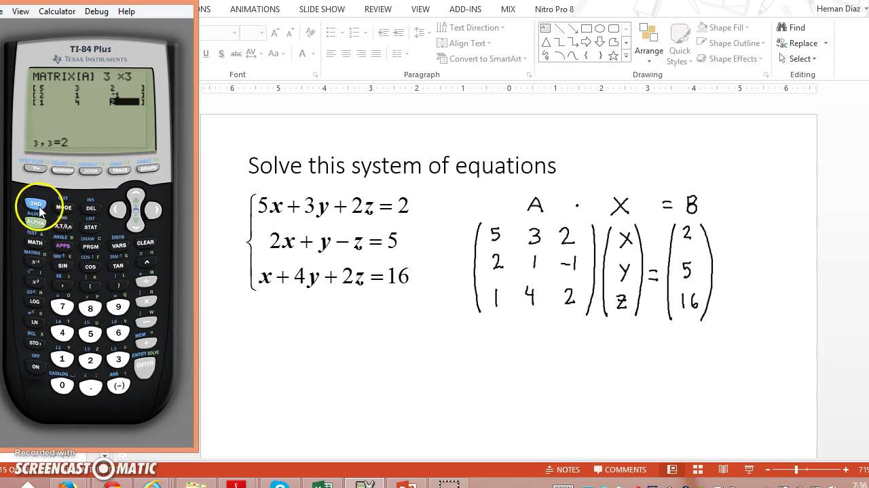Click the number 7 calculator key

(62, 307)
